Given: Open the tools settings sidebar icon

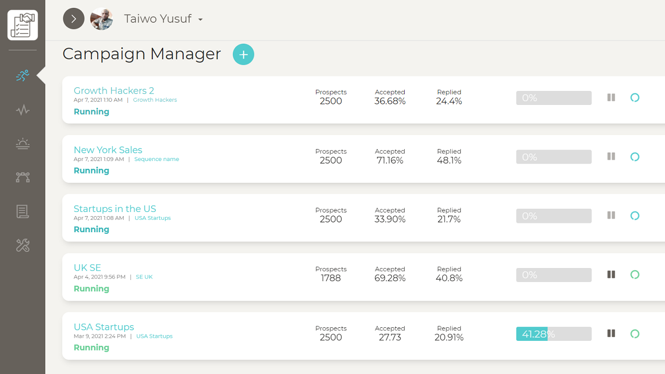Looking at the screenshot, I should (22, 245).
